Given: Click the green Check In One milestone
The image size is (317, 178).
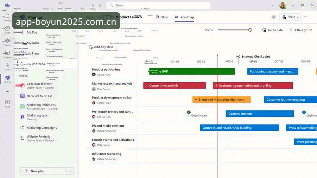Looking at the screenshot, I should tap(189, 112).
